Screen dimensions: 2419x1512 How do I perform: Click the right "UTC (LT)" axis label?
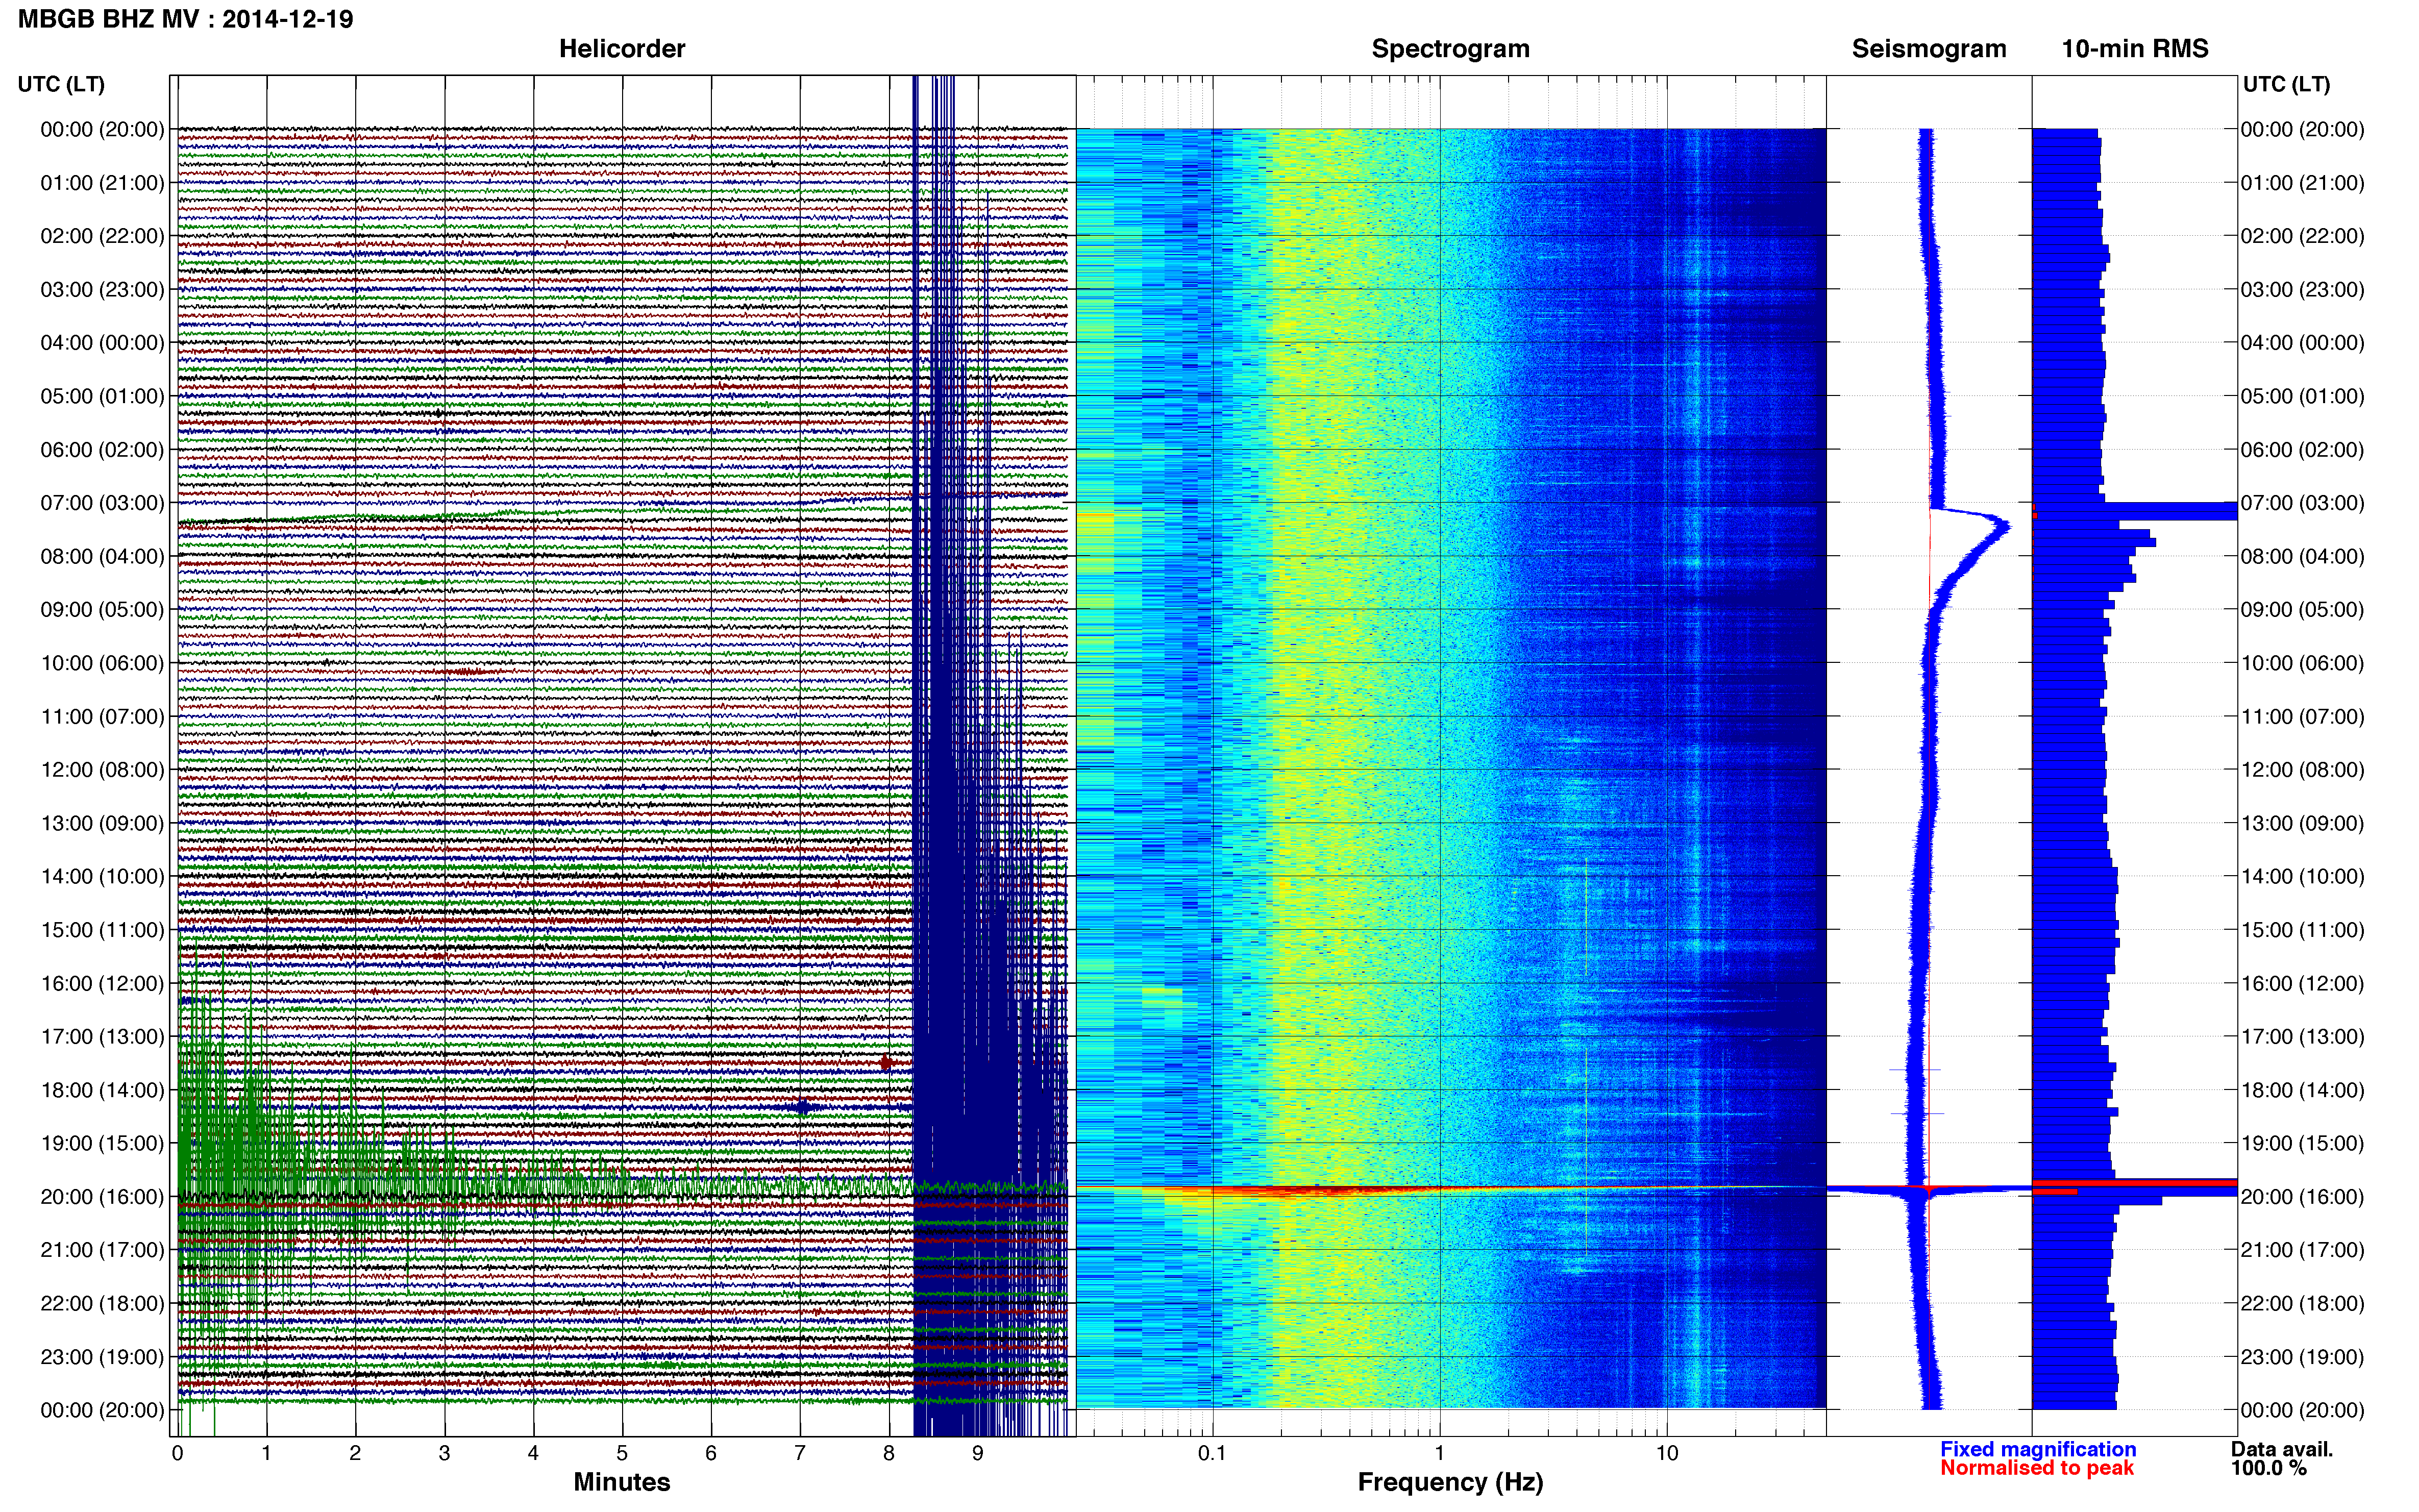(2286, 84)
